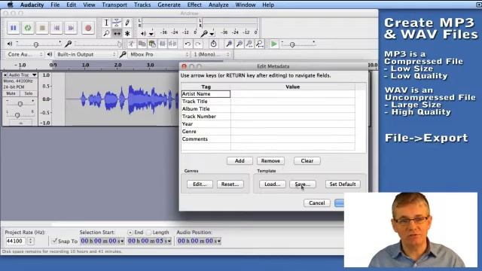482x271 pixels.
Task: Select the Time Shift arrows tool
Action: coord(117,33)
